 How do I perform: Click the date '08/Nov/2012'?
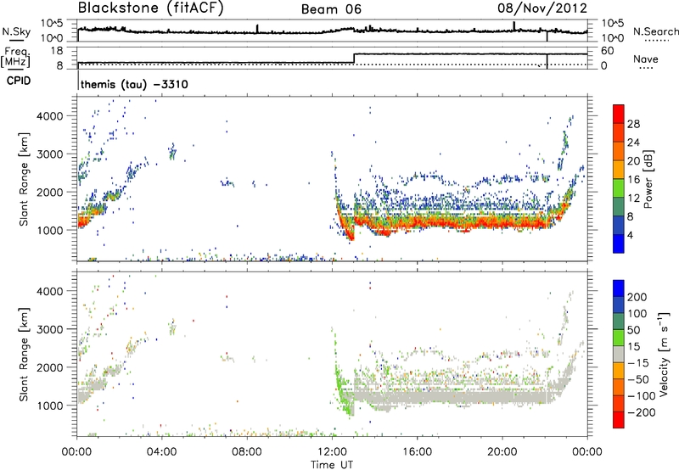coord(542,8)
